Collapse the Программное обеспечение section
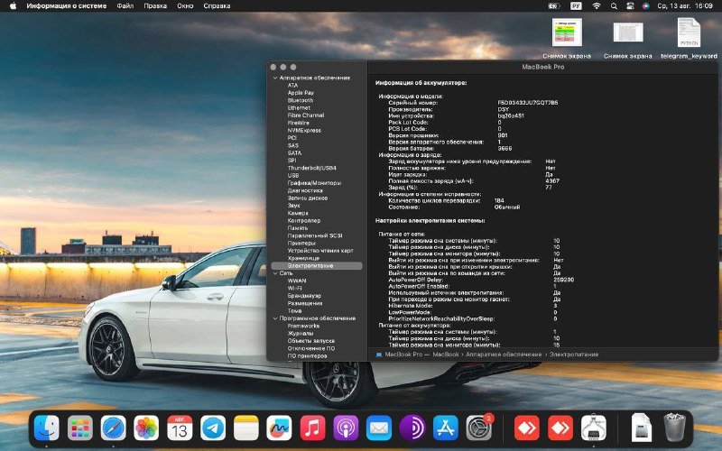 coord(275,318)
